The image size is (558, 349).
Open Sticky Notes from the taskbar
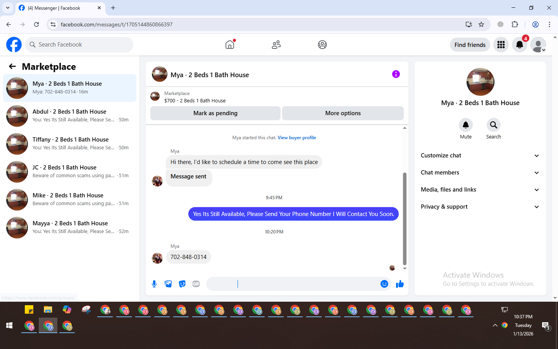29,309
